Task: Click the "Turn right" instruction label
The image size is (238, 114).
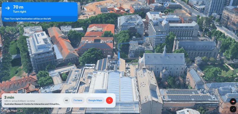Action: point(19,12)
